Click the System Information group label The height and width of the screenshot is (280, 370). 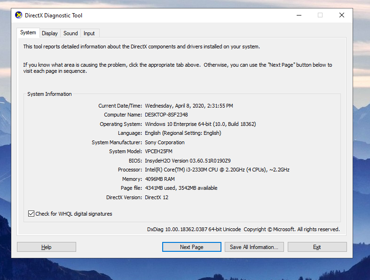(x=49, y=94)
